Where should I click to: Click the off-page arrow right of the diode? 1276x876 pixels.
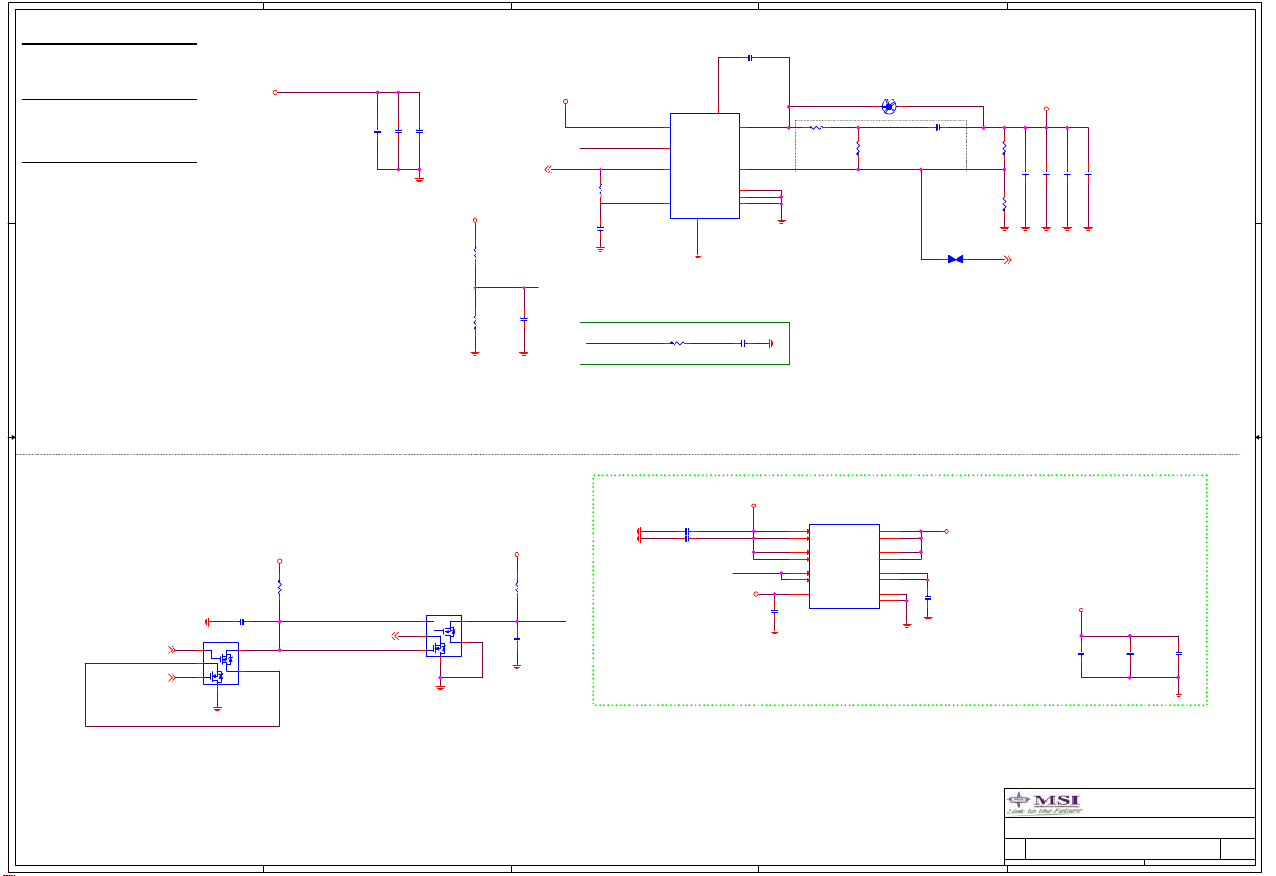click(1008, 260)
